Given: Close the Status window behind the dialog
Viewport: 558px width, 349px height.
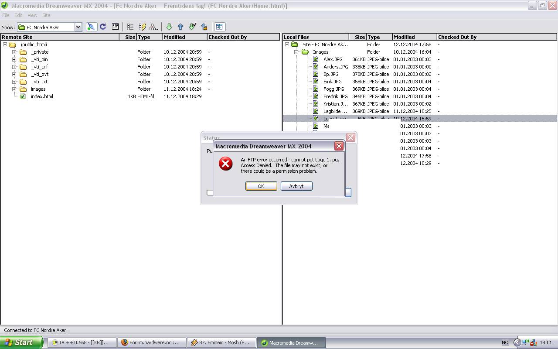Looking at the screenshot, I should [350, 138].
